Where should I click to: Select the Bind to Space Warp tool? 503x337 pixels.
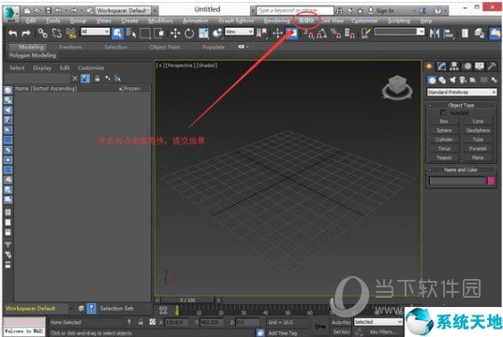click(70, 33)
